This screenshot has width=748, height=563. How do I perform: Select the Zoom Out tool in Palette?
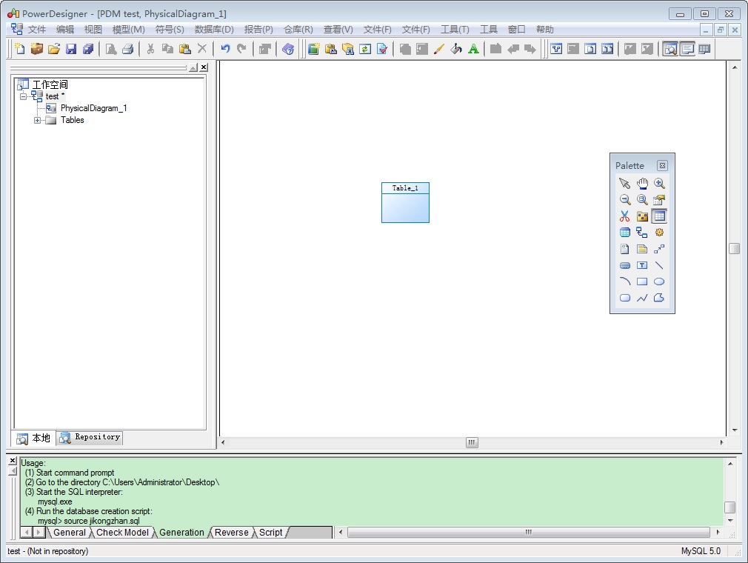tap(624, 199)
